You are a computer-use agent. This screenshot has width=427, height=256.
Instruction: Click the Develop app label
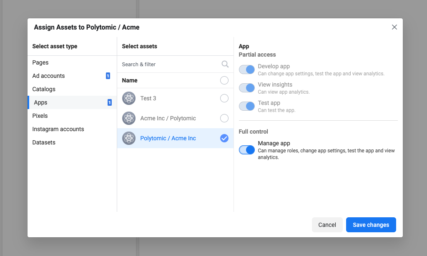[274, 66]
